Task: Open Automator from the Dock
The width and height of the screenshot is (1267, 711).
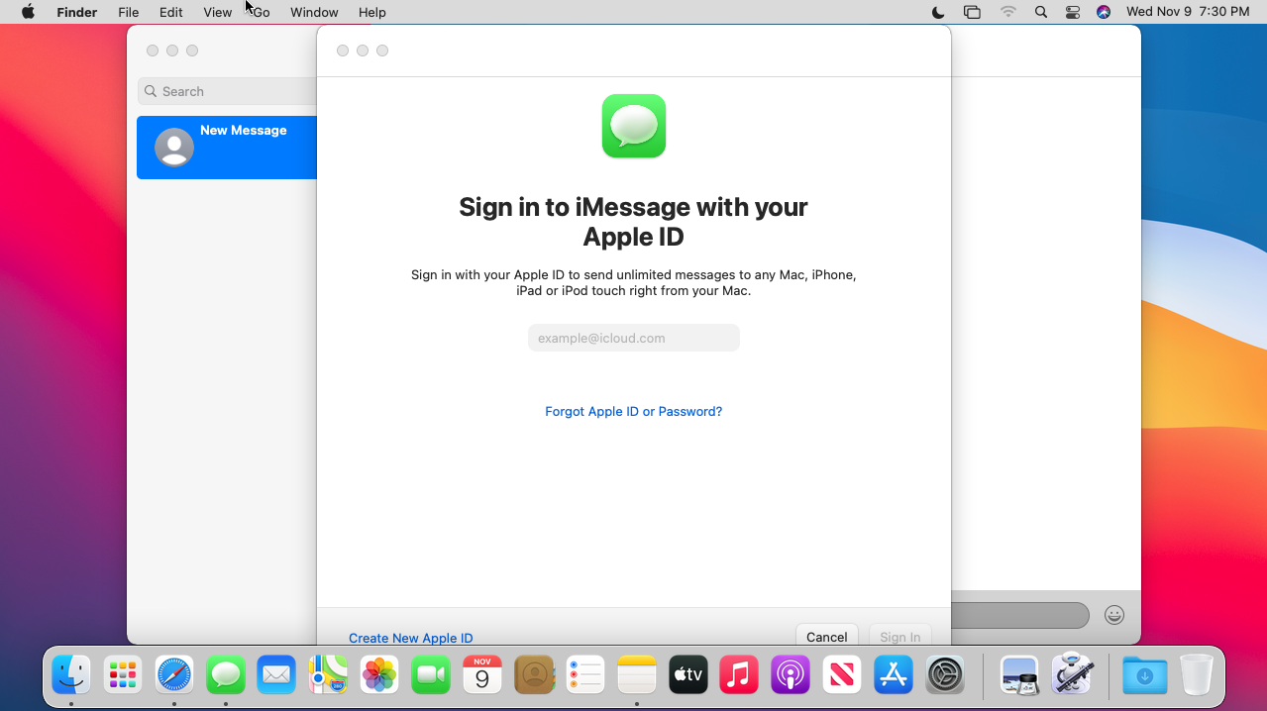Action: tap(1071, 675)
